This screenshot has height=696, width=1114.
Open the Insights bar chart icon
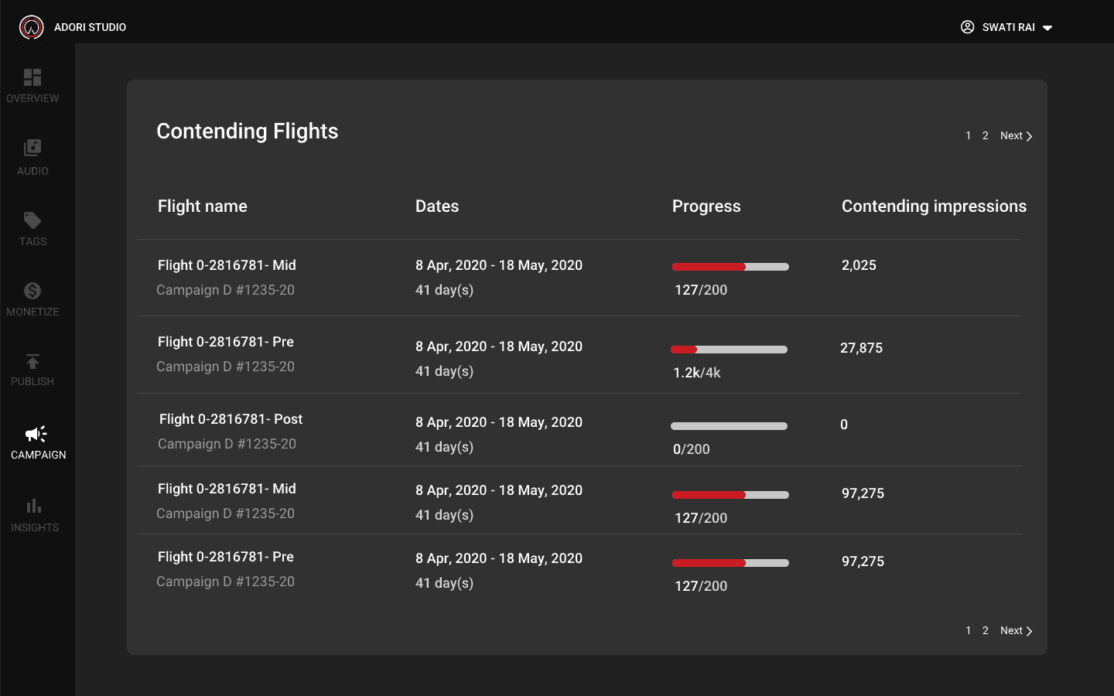click(34, 507)
